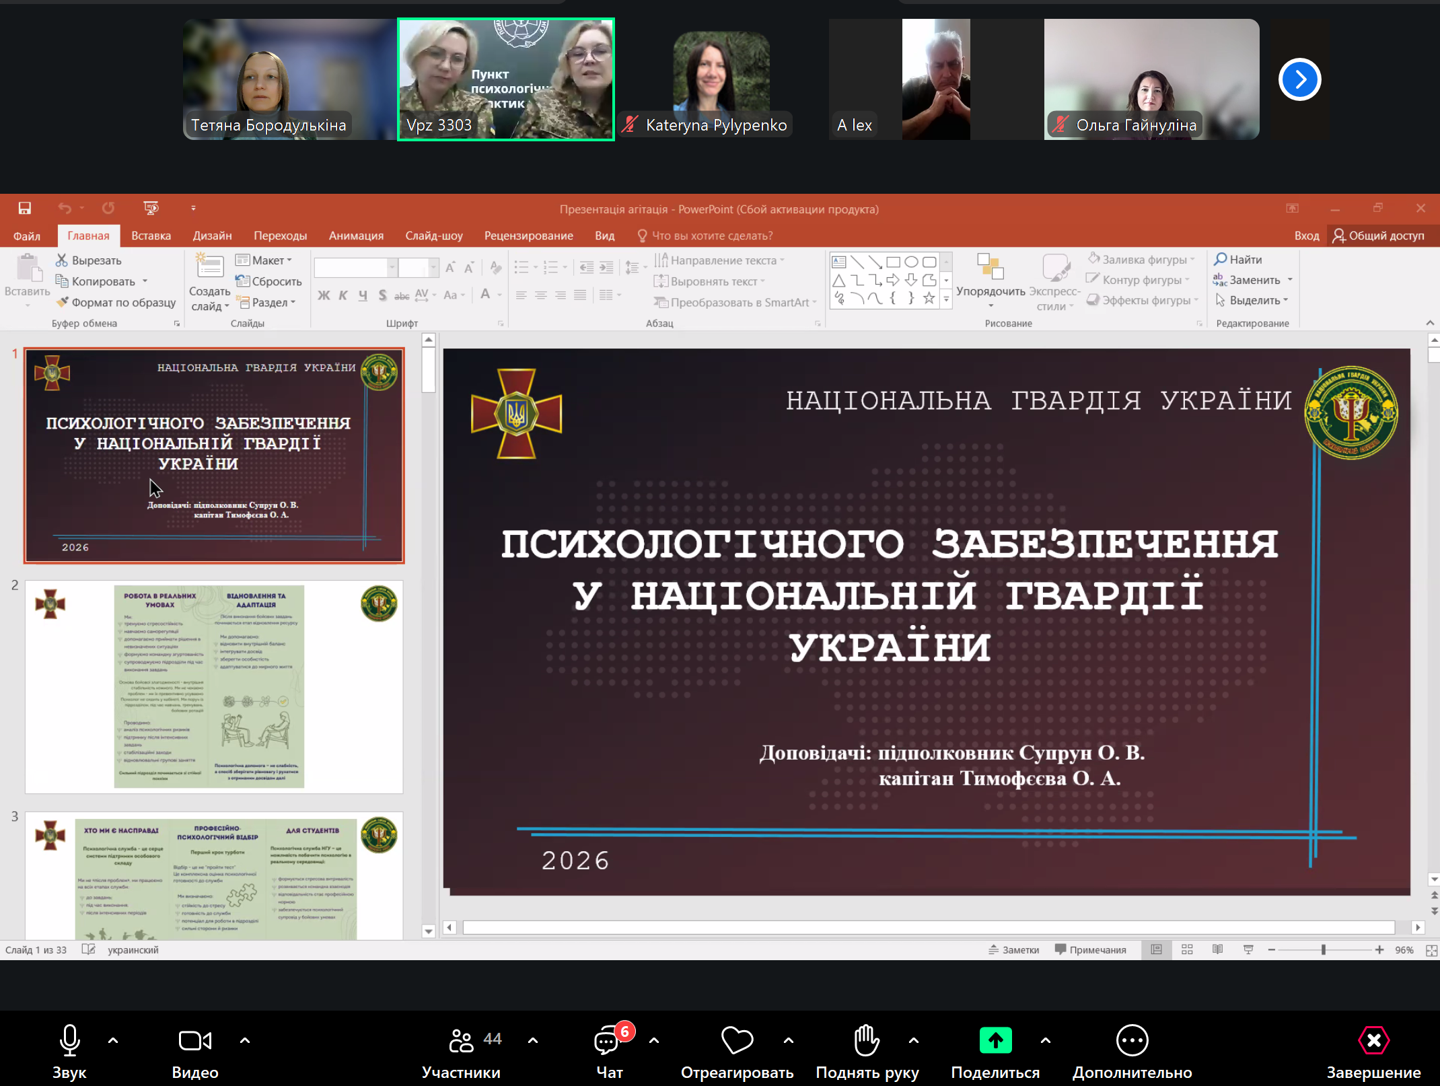Open Slide Sorter view icon
Image resolution: width=1440 pixels, height=1086 pixels.
(1187, 949)
